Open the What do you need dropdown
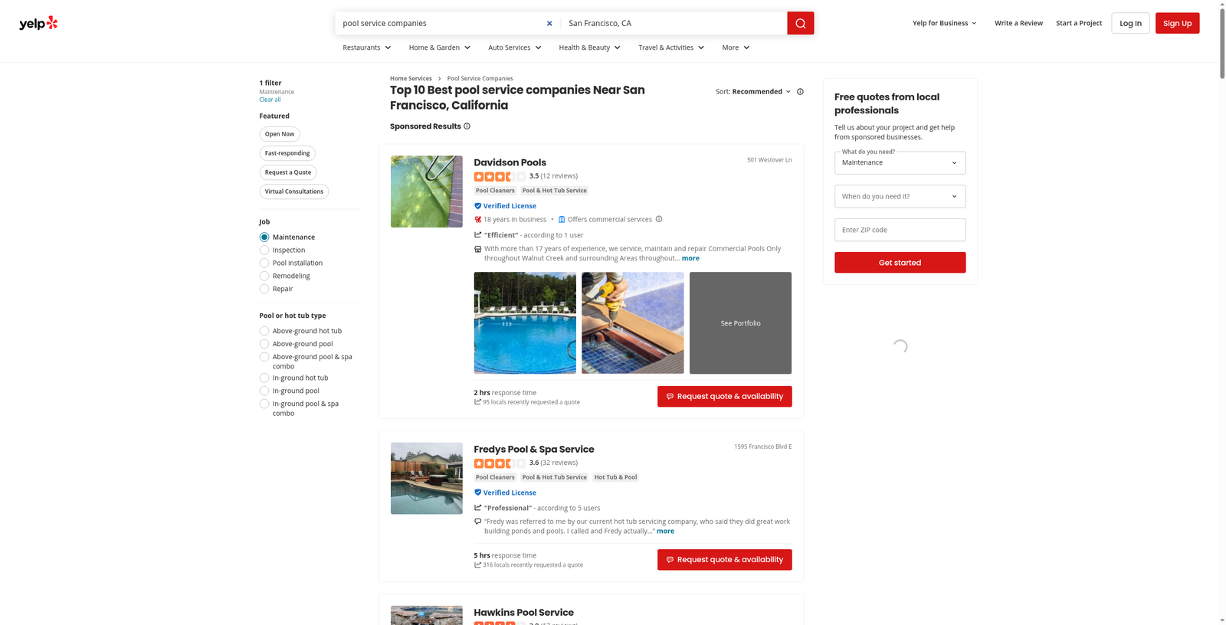Image resolution: width=1226 pixels, height=625 pixels. coord(900,162)
